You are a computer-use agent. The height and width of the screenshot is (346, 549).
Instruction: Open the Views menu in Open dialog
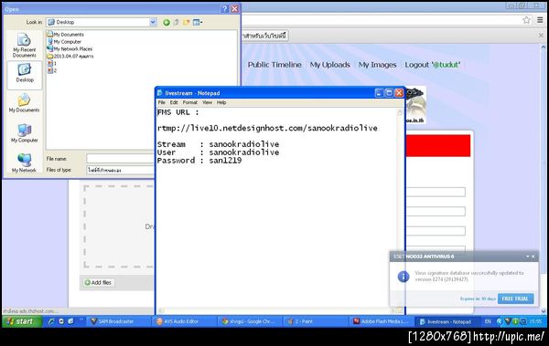[x=198, y=23]
